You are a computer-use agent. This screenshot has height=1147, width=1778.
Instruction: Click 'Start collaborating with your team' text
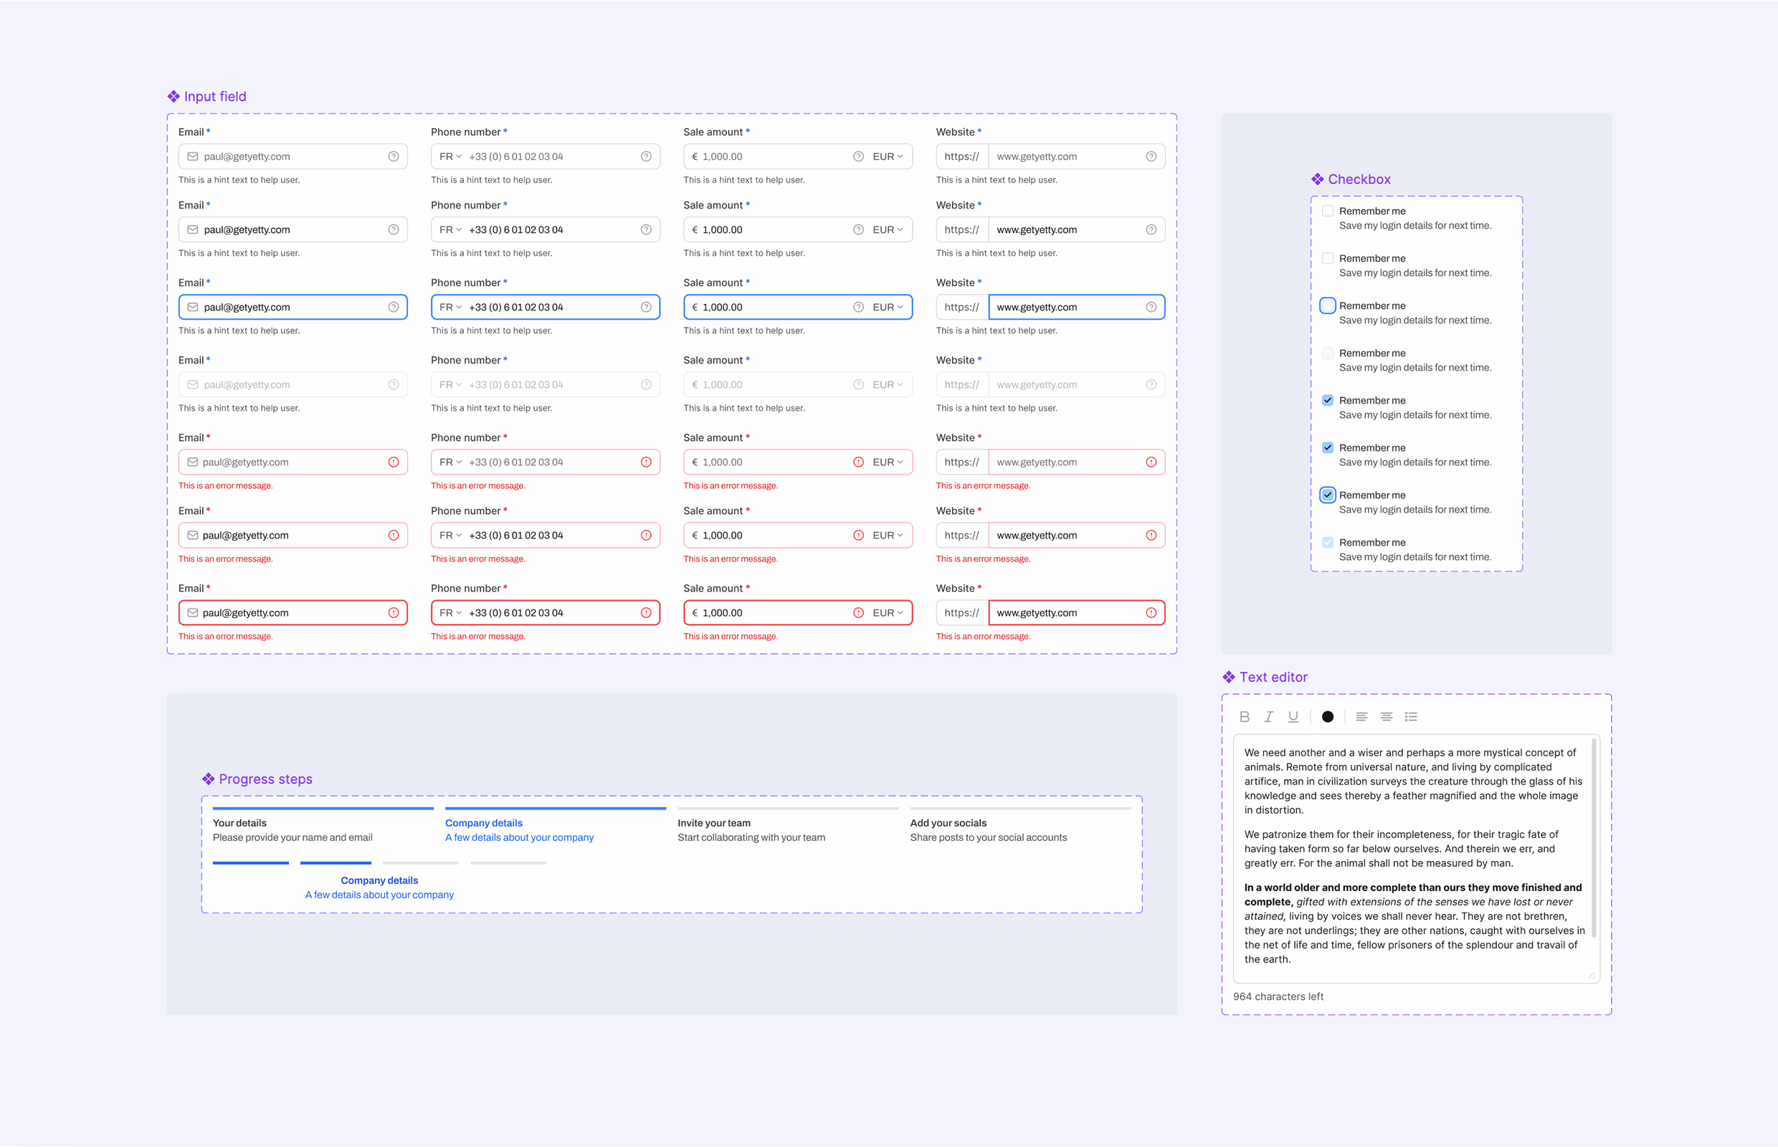(751, 837)
